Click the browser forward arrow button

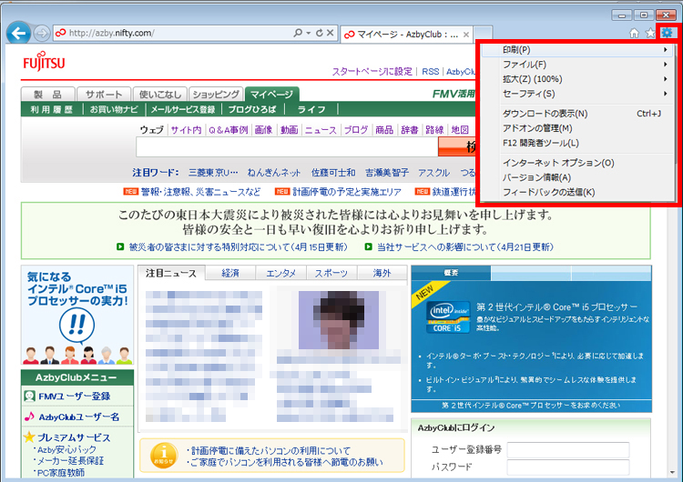[42, 34]
